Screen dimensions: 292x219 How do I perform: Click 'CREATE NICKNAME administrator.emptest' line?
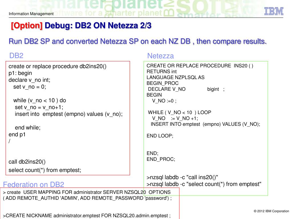click(x=87, y=216)
